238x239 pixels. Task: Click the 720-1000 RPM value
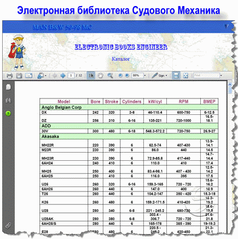pyautogui.click(x=184, y=120)
